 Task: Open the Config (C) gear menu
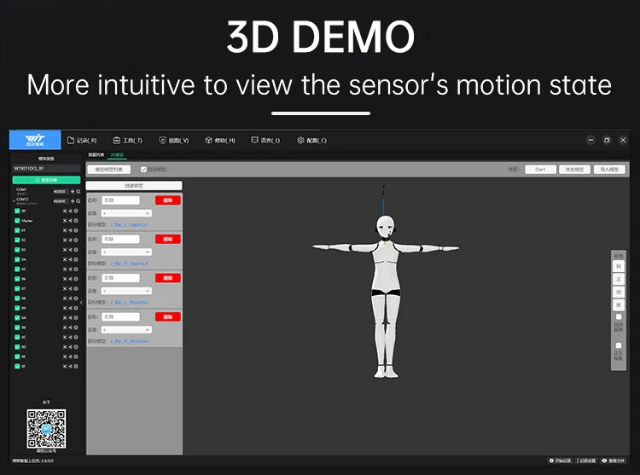click(x=311, y=140)
